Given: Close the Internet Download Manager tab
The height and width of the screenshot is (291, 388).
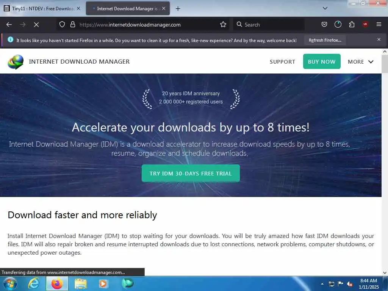Looking at the screenshot, I should click(x=164, y=9).
